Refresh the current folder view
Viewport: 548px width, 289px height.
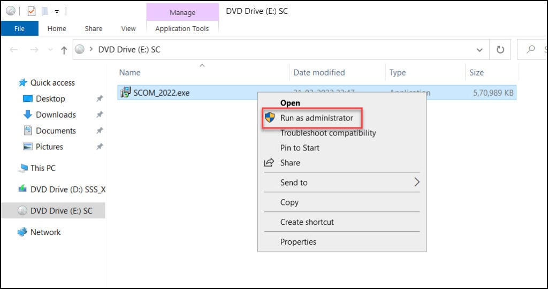500,50
